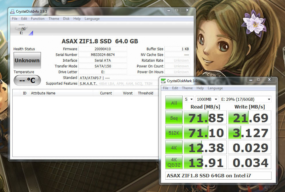The height and width of the screenshot is (192, 285).
Task: Click the ID column header
Action: click(x=24, y=93)
